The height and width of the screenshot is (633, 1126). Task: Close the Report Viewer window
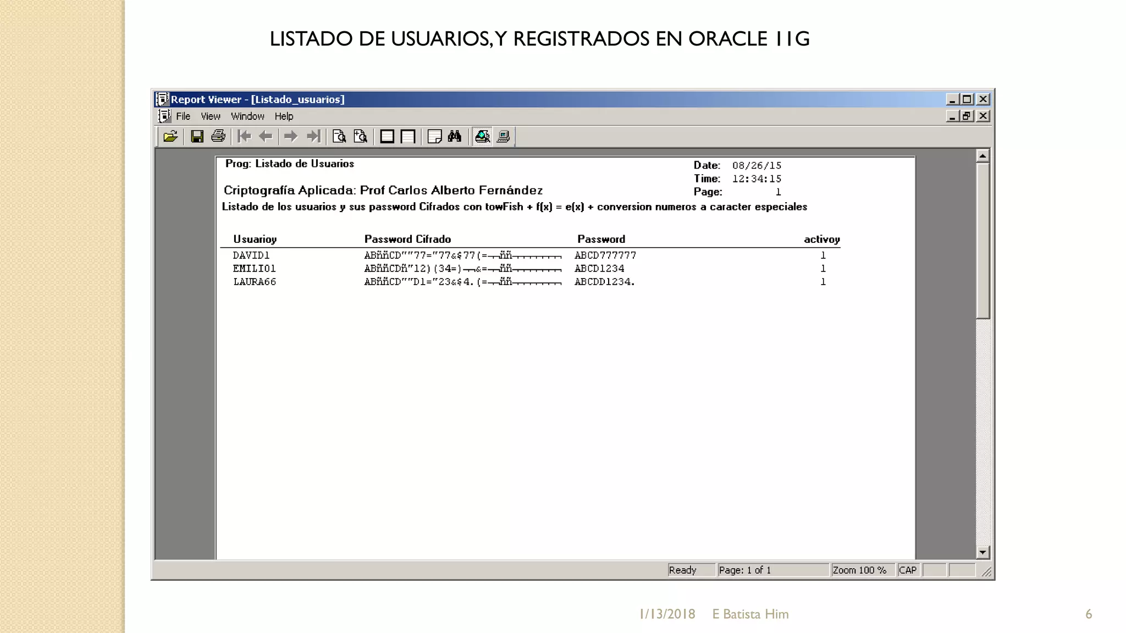click(983, 99)
